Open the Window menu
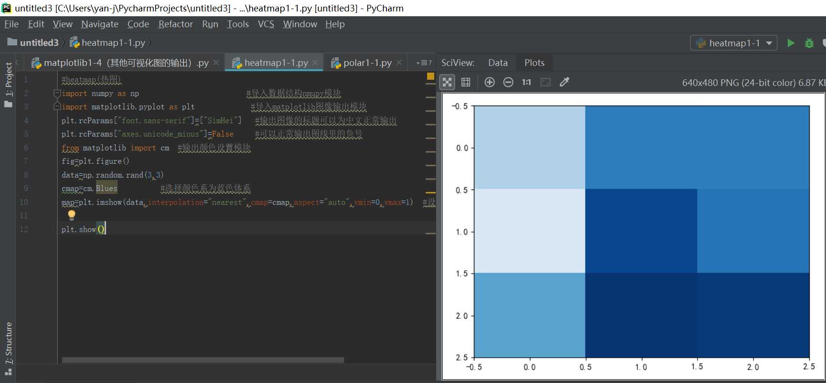The height and width of the screenshot is (383, 826). (x=300, y=24)
